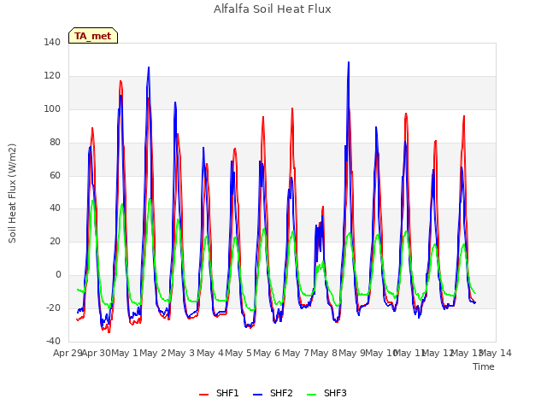Click the x-axis label May 8

point(324,353)
